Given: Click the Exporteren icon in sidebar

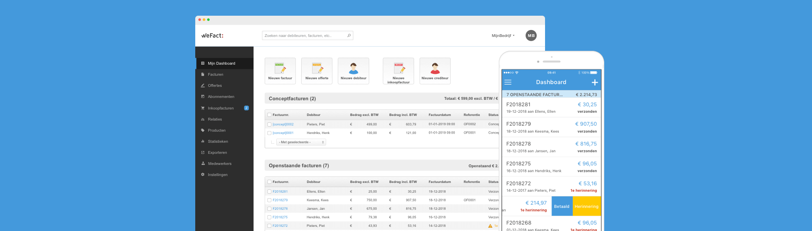Looking at the screenshot, I should 203,152.
